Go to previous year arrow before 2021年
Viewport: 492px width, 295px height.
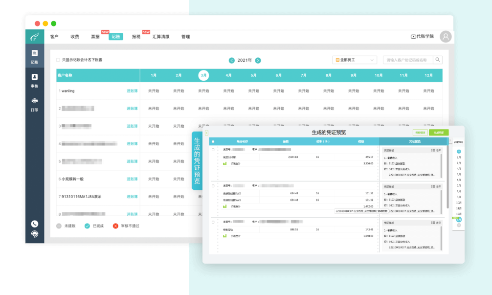[232, 60]
